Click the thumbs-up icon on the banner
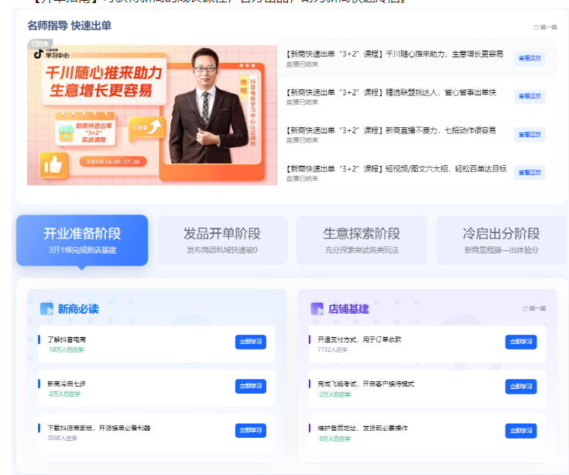 (53, 164)
